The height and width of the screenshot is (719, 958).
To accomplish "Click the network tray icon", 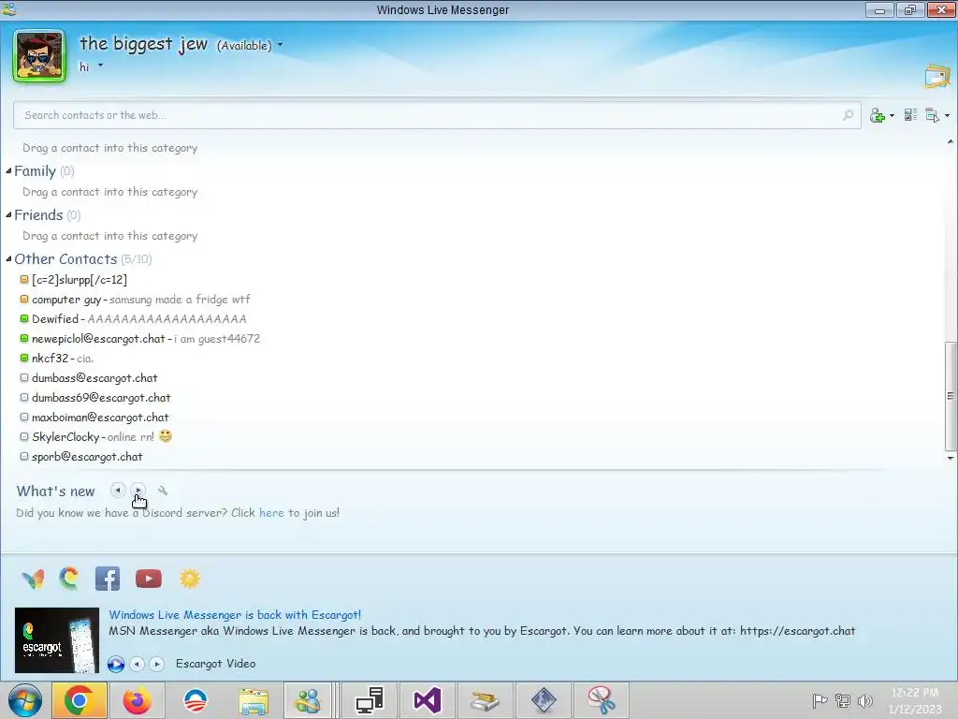I will click(x=843, y=701).
